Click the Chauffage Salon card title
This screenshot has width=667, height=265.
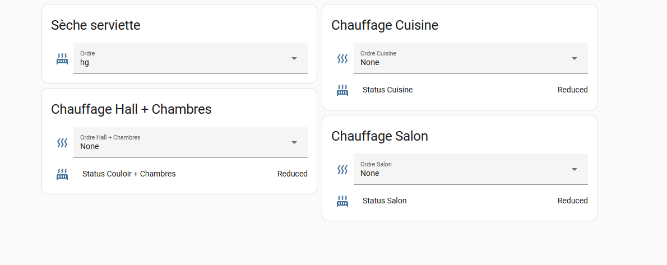coord(380,136)
